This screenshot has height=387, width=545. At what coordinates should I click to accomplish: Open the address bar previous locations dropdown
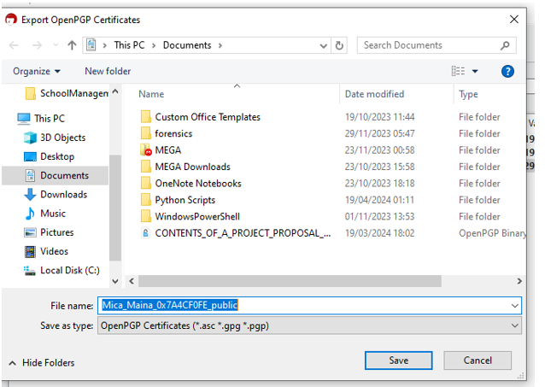tap(323, 45)
